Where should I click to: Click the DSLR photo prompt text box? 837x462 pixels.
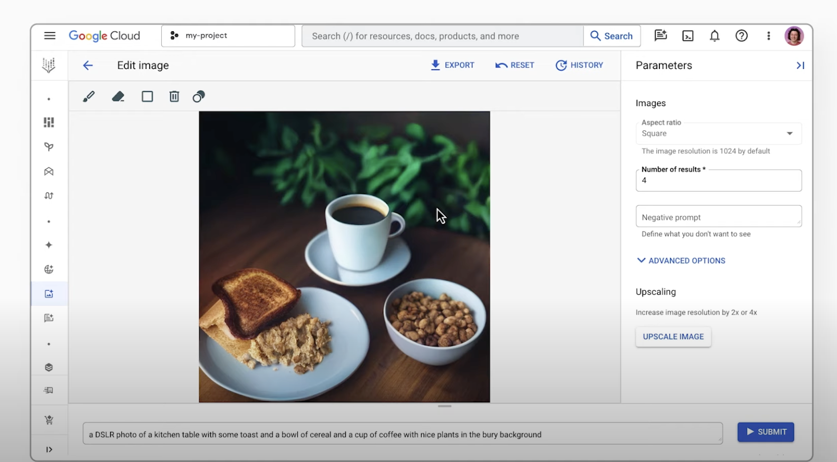pos(403,434)
